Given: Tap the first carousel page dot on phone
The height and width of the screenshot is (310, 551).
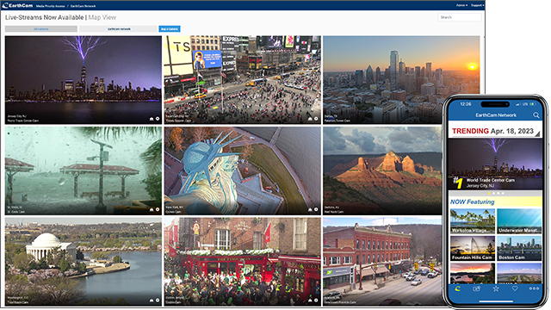Looking at the screenshot, I should 489,193.
